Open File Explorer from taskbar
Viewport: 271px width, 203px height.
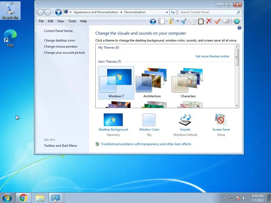coord(40,198)
